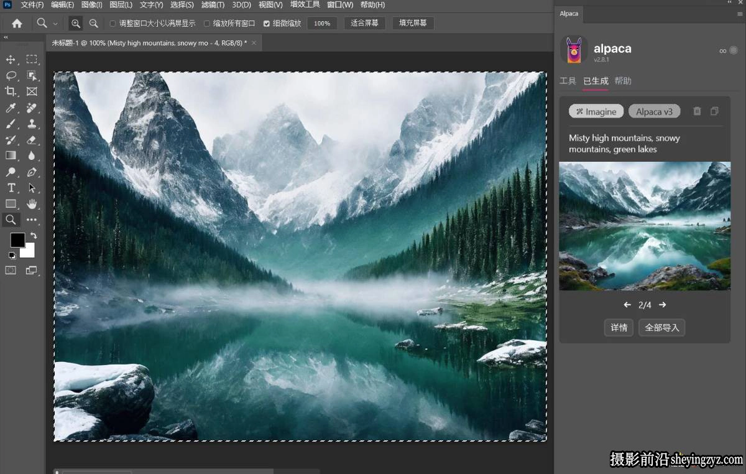This screenshot has width=746, height=474.
Task: Open the 文字(Y) menu
Action: pos(151,5)
